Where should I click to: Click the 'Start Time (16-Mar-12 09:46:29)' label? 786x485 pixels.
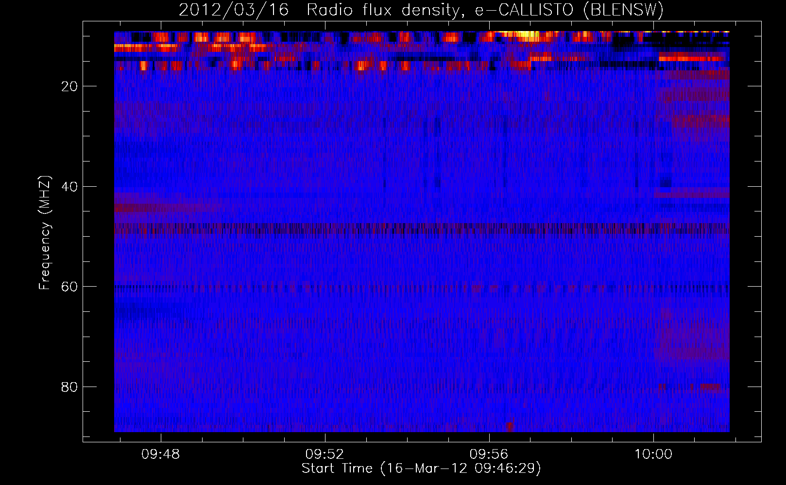pyautogui.click(x=421, y=469)
